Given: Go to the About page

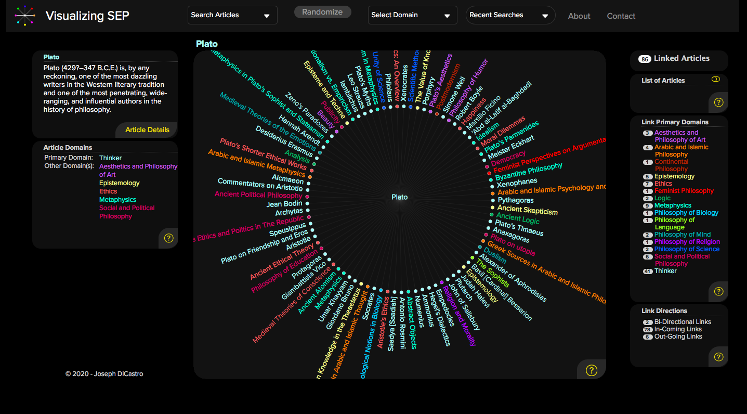Looking at the screenshot, I should coord(579,16).
